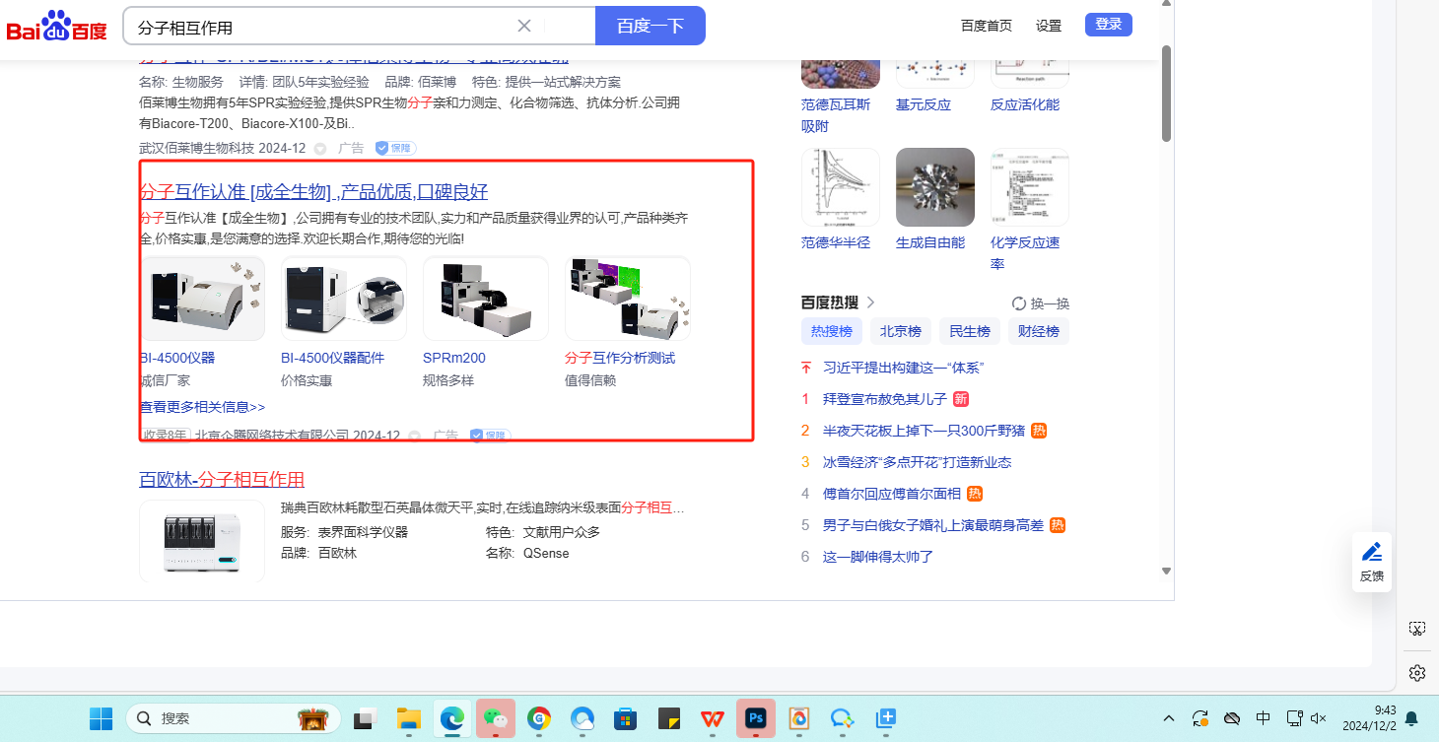The height and width of the screenshot is (742, 1439).
Task: Open Microsoft Store from the taskbar
Action: tap(626, 718)
